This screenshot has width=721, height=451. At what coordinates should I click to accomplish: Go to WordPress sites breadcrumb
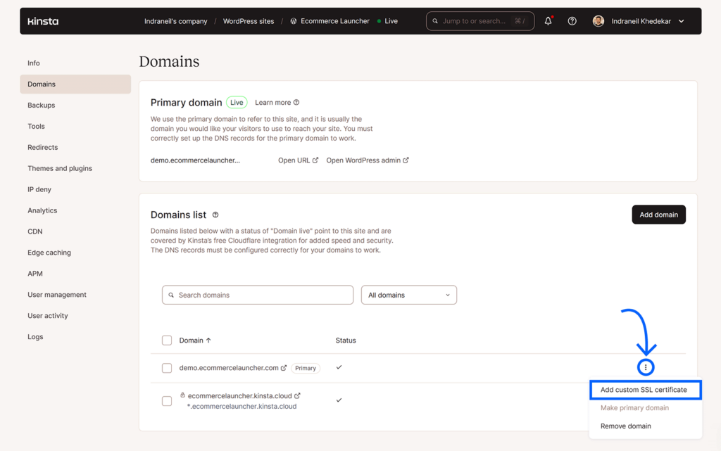click(x=249, y=21)
